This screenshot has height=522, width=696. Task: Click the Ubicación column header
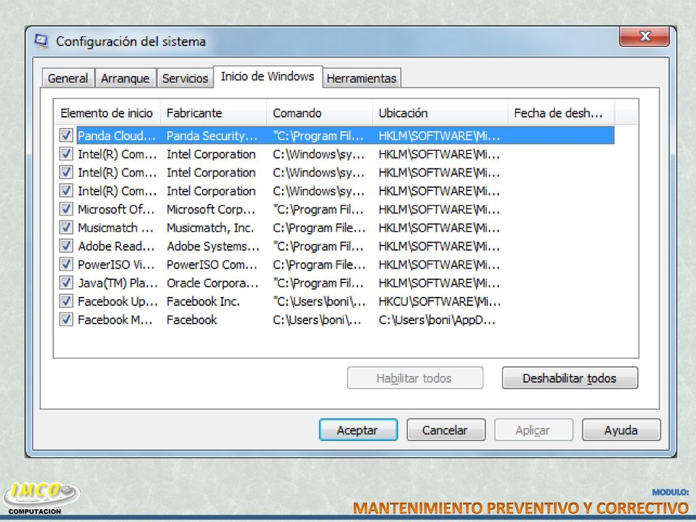click(x=440, y=114)
